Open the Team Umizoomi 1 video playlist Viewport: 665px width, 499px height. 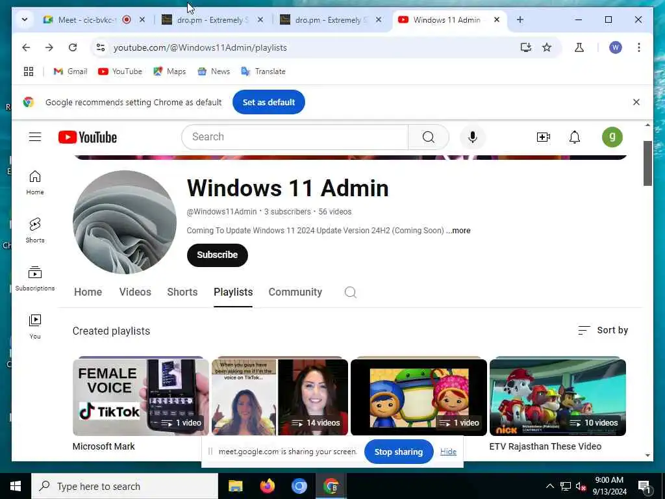(419, 397)
